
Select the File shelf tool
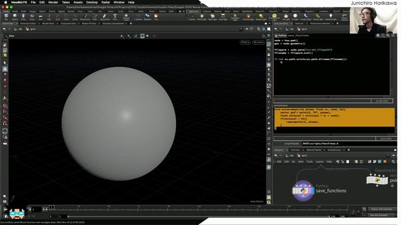click(x=156, y=17)
